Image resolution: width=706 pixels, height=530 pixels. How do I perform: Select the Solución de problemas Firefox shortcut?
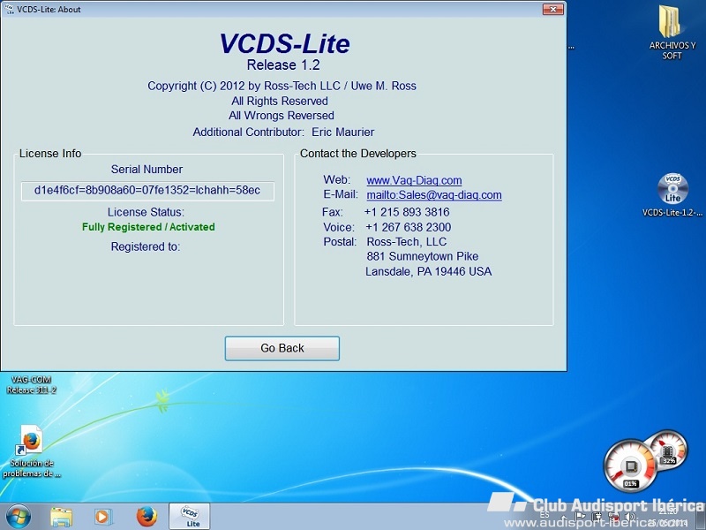tap(32, 450)
